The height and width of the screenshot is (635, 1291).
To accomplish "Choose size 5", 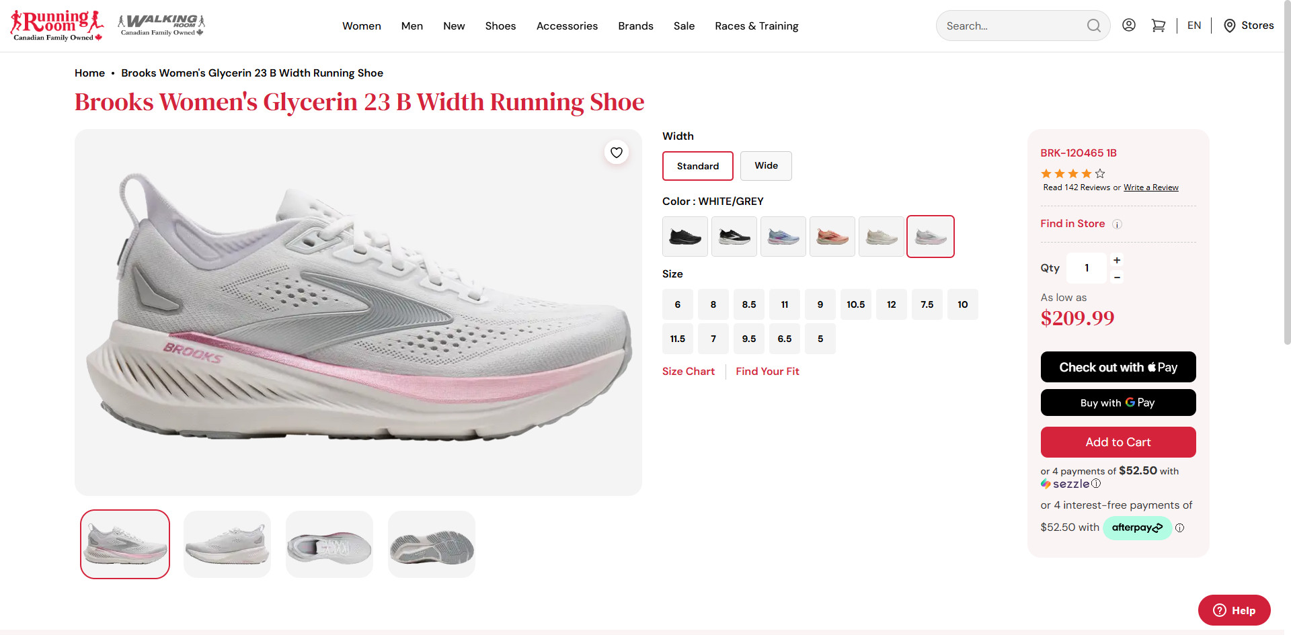I will point(820,339).
